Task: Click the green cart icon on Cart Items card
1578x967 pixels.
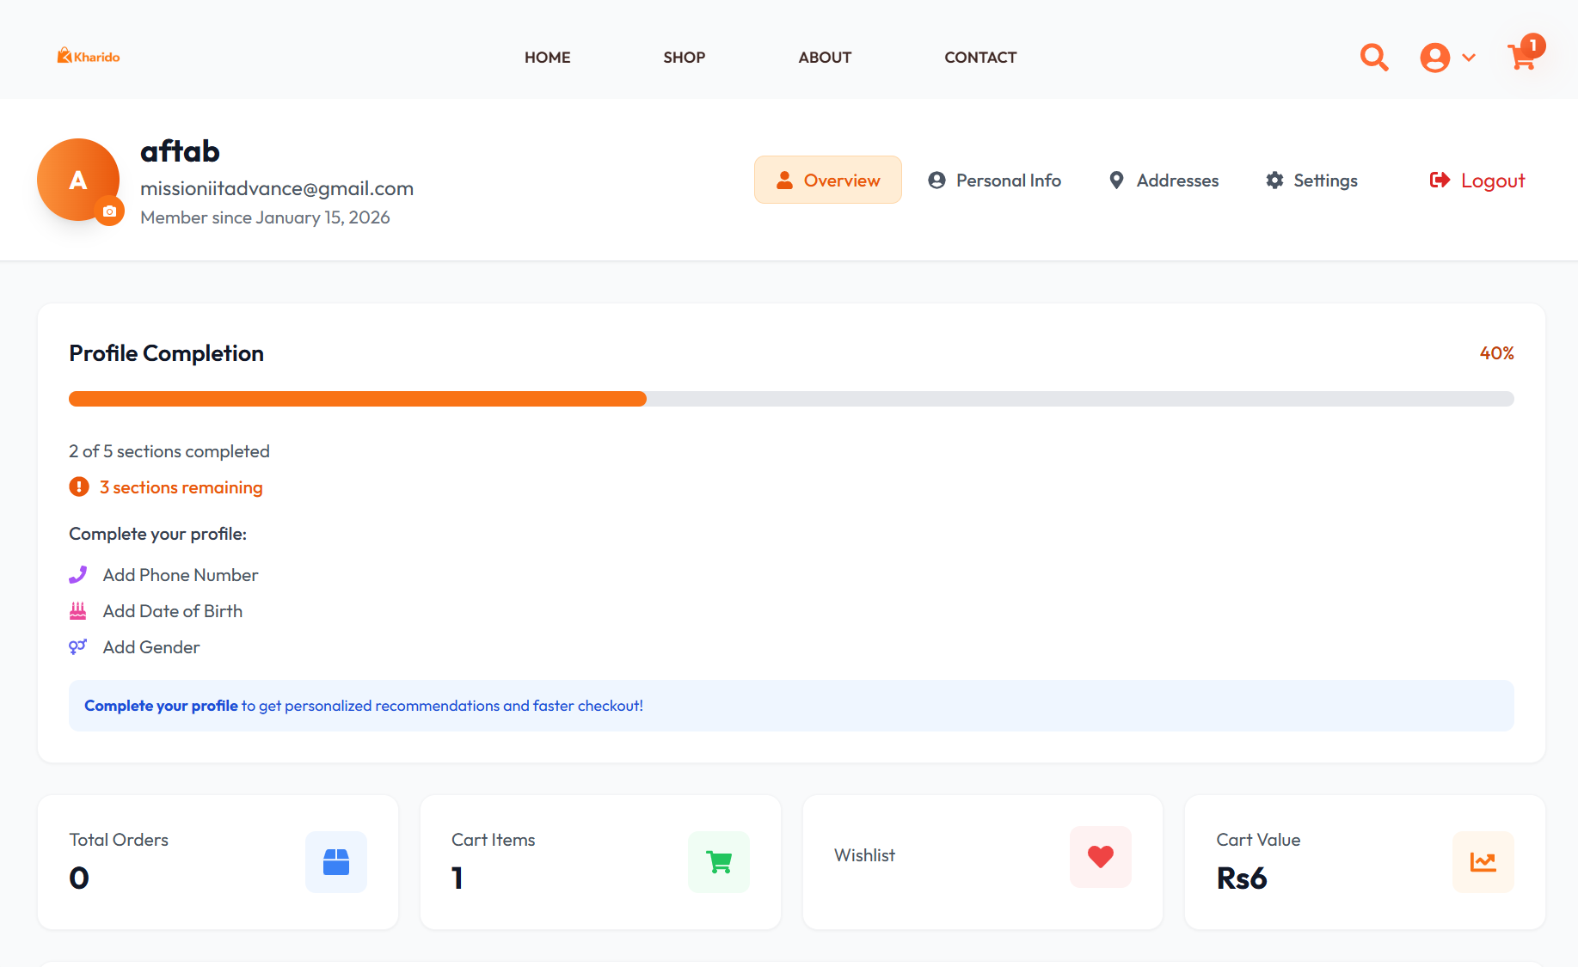Action: (x=719, y=861)
